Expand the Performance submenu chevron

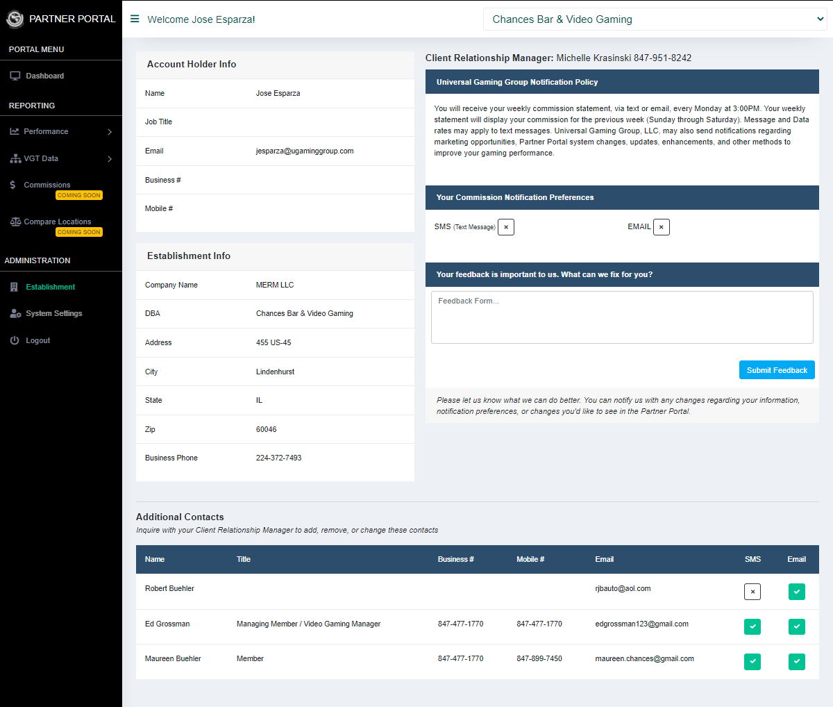tap(110, 131)
